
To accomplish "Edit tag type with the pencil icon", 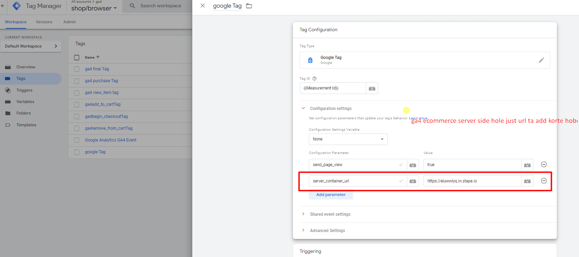I will (541, 60).
